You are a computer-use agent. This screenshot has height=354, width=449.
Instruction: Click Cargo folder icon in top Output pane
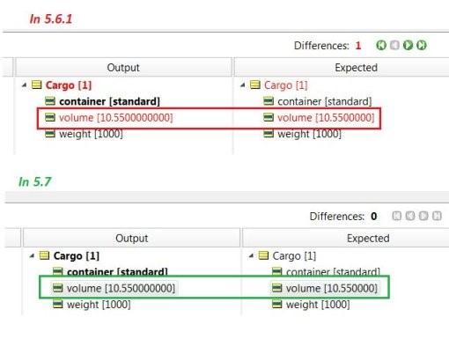(x=37, y=85)
